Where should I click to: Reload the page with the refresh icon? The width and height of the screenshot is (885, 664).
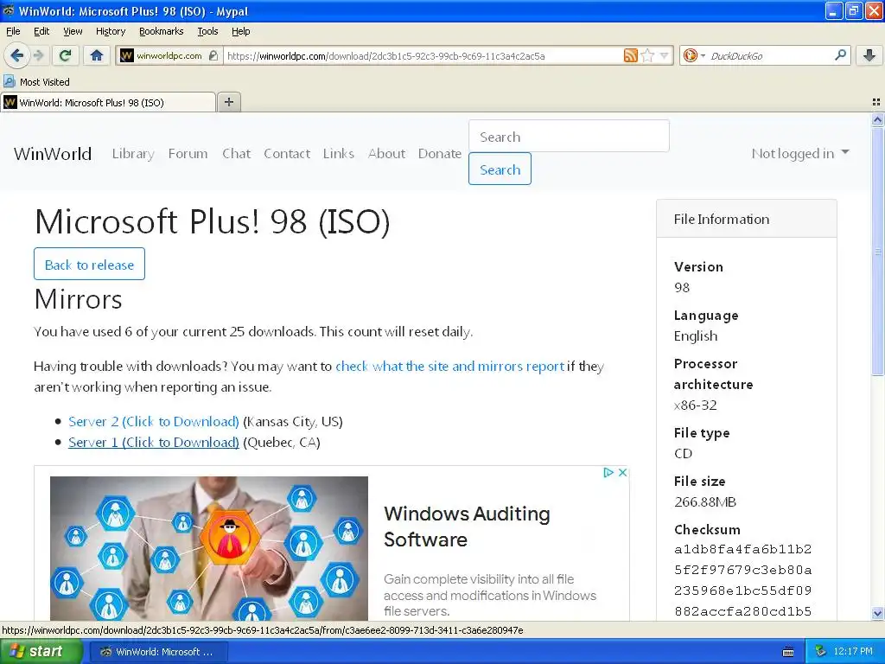66,55
